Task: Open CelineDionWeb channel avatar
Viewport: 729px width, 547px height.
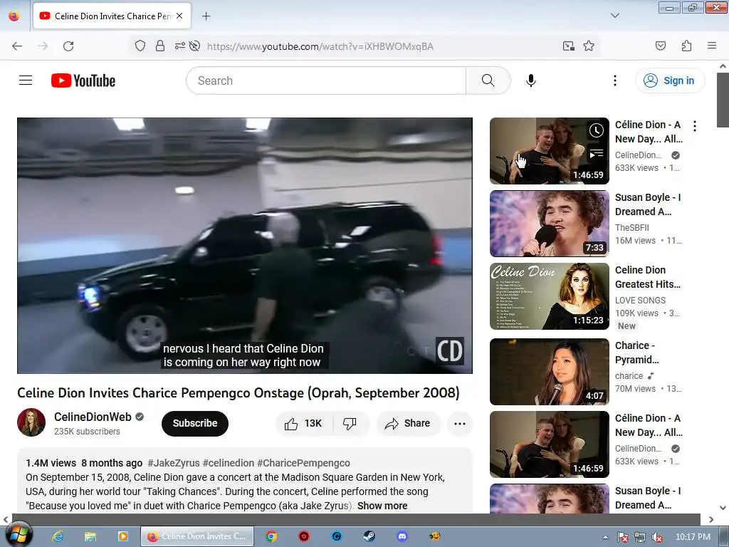Action: point(31,422)
